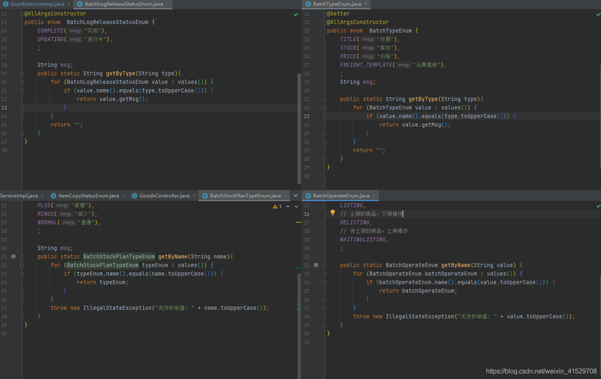The image size is (601, 379).
Task: Click the yellow warning indicator in BatchStockPlanTypeEnum editor
Action: 277,206
